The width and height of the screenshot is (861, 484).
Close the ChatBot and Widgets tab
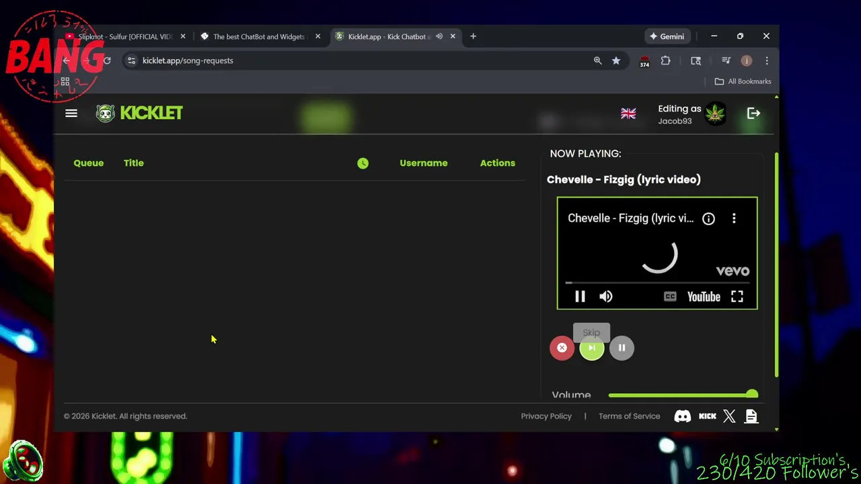(x=317, y=36)
